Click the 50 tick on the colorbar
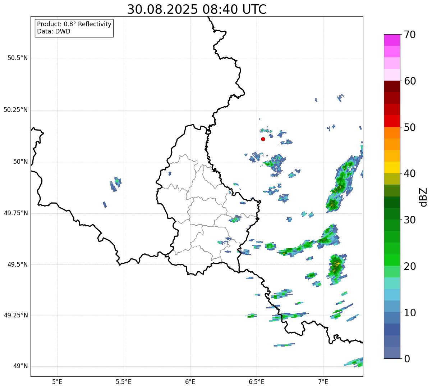432x389 pixels. click(x=410, y=127)
